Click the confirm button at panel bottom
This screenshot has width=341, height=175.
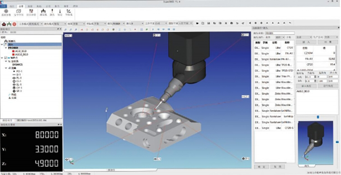[261, 167]
